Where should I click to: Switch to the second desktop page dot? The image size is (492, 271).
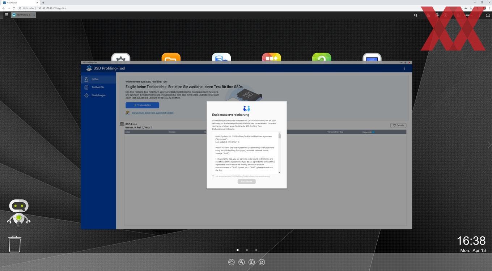[x=247, y=250]
